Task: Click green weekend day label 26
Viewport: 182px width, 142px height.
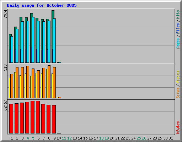Action: tap(144, 138)
